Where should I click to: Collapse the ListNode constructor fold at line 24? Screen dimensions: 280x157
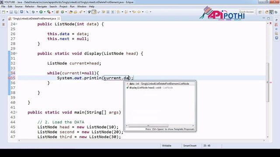point(17,24)
